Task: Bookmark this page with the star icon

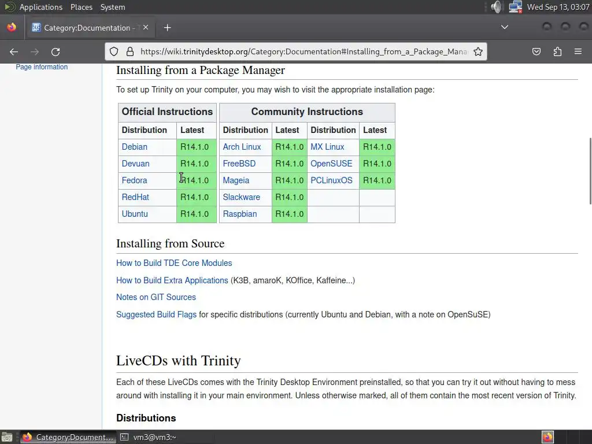Action: (x=478, y=51)
